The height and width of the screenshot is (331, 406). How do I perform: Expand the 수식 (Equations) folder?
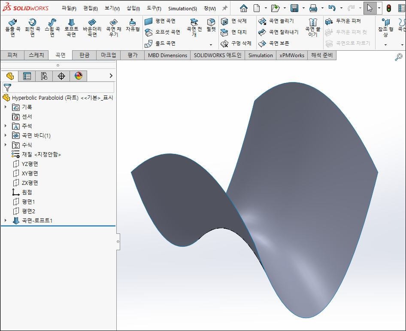6,145
